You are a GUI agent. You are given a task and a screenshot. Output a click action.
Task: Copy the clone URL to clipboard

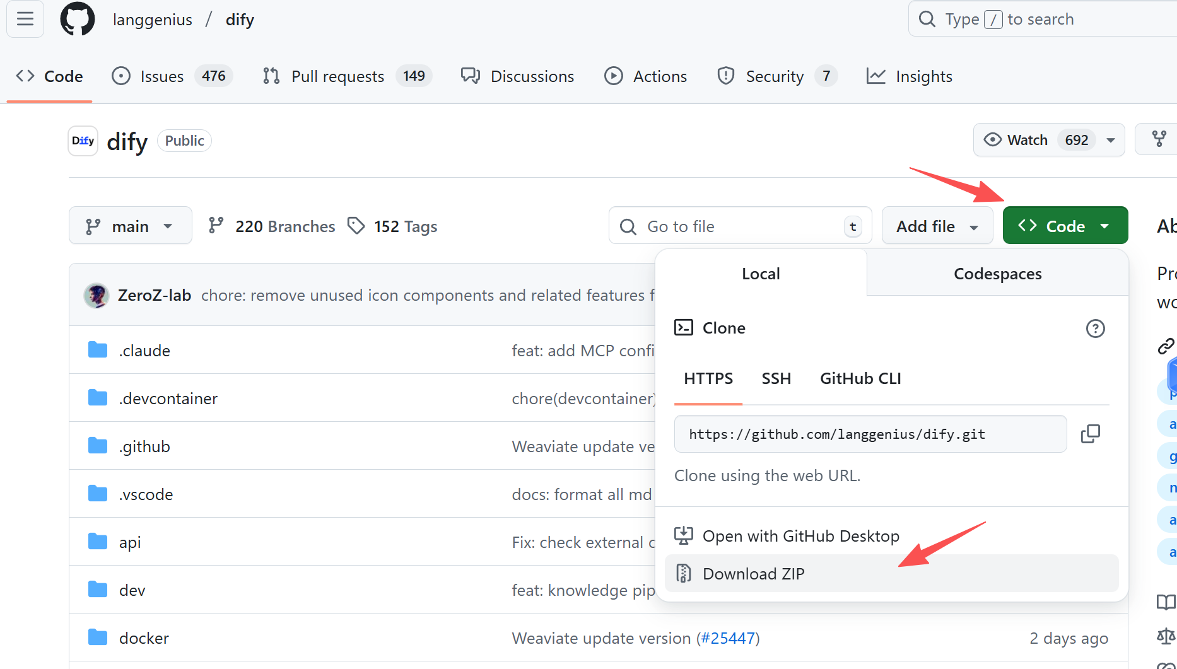[1090, 434]
